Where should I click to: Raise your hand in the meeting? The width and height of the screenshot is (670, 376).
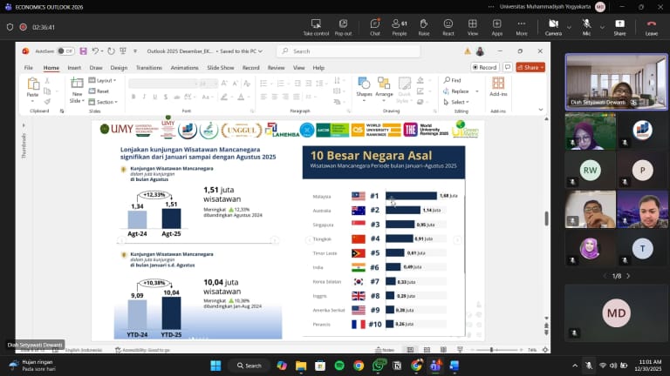(423, 27)
